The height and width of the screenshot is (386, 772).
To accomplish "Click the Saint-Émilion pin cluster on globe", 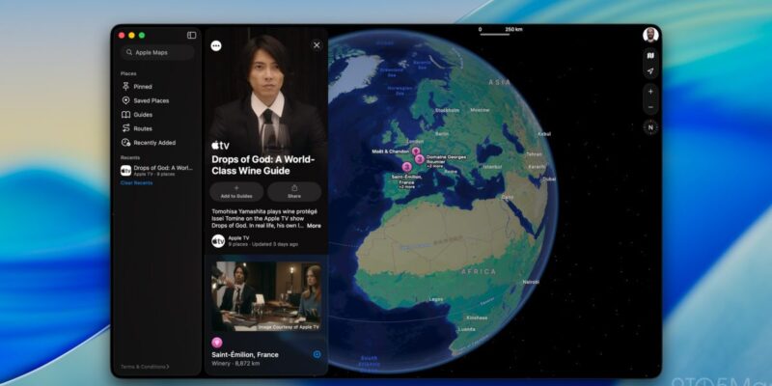I will (406, 167).
